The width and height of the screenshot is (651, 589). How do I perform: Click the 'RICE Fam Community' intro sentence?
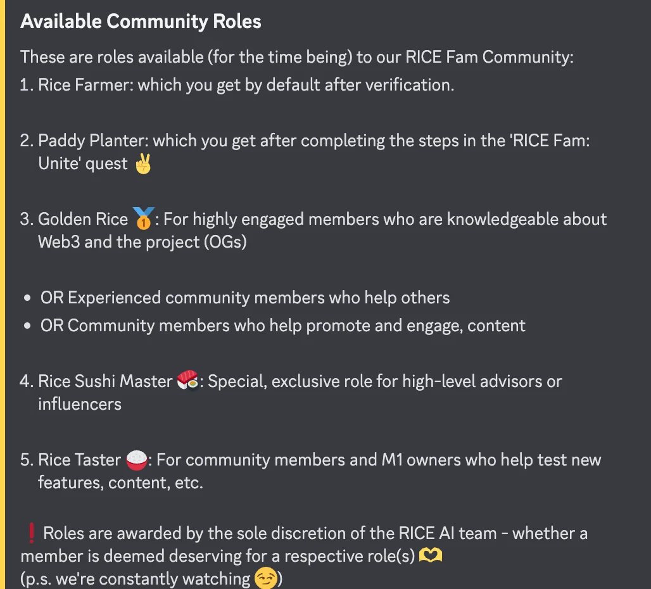297,57
